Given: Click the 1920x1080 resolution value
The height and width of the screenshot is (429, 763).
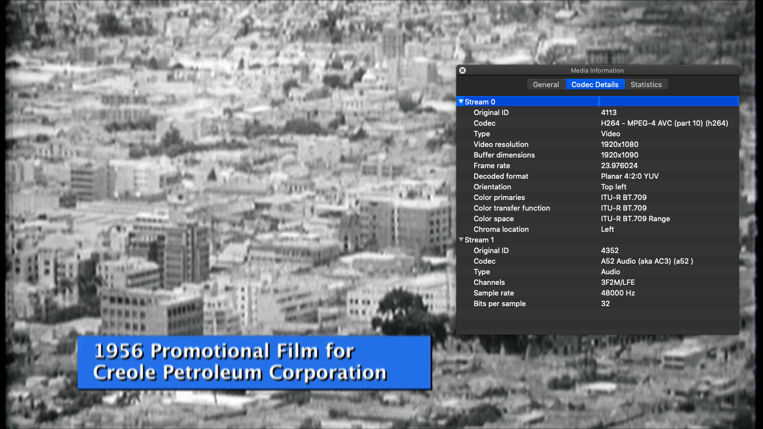Looking at the screenshot, I should click(619, 144).
